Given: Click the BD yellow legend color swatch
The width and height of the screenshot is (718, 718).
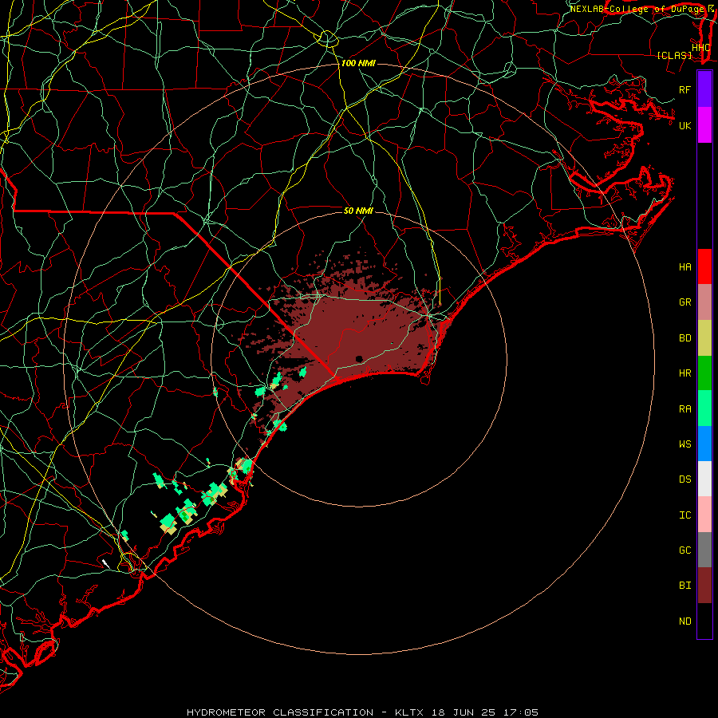Looking at the screenshot, I should 704,337.
